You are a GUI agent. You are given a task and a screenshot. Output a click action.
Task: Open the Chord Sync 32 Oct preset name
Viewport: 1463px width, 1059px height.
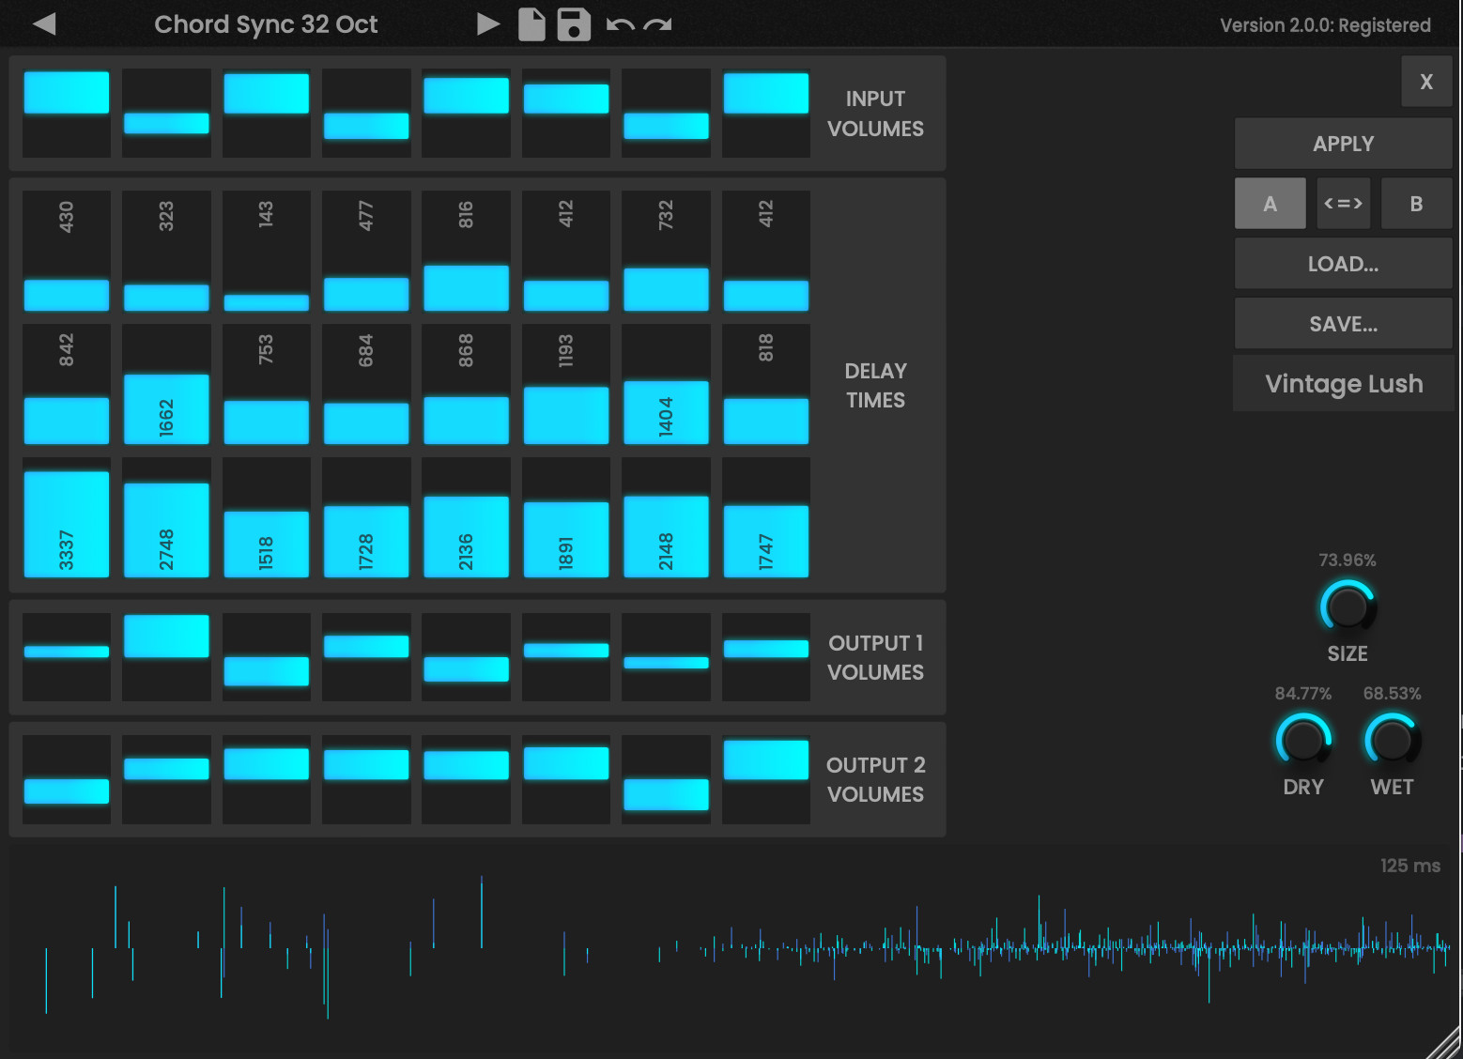tap(266, 24)
